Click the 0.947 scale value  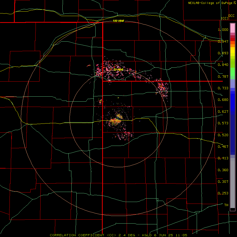[x=223, y=41]
